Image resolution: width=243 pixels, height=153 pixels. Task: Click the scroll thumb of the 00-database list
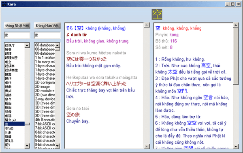[x=58, y=49]
